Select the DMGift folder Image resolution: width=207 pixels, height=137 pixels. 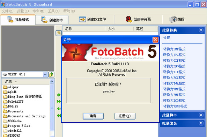(x=10, y=107)
